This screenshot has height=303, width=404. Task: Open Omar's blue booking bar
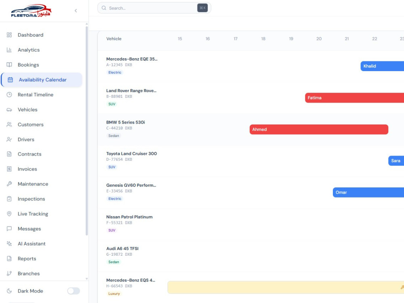[x=368, y=192]
